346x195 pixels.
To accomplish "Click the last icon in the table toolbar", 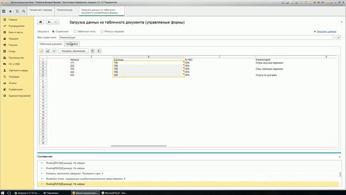I will 99,51.
